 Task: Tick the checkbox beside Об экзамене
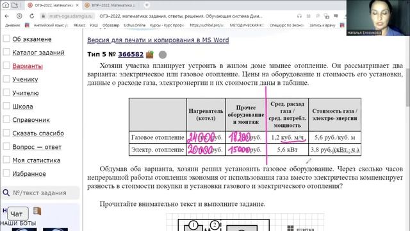coord(6,38)
